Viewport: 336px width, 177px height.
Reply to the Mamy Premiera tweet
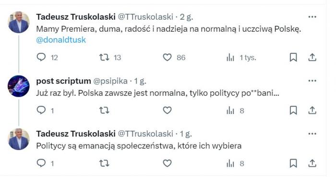41,57
